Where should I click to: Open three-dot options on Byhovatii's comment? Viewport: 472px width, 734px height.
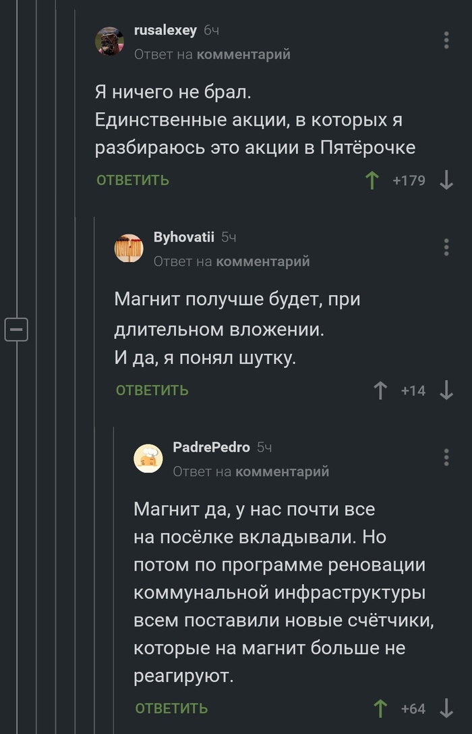pos(445,248)
